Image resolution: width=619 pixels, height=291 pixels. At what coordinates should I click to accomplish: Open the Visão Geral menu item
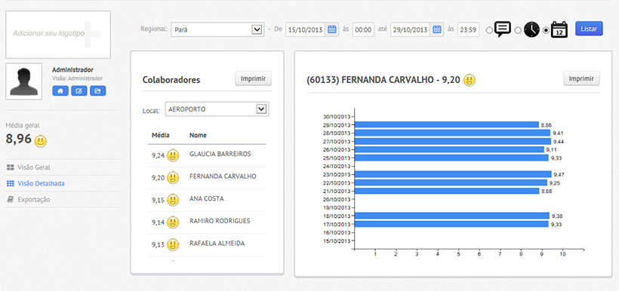coord(33,167)
